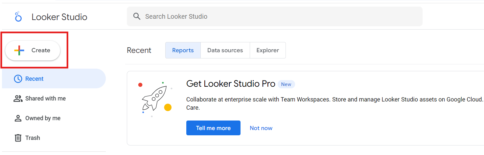
Task: Click the Collaborate at enterprise scale description
Action: 335,103
